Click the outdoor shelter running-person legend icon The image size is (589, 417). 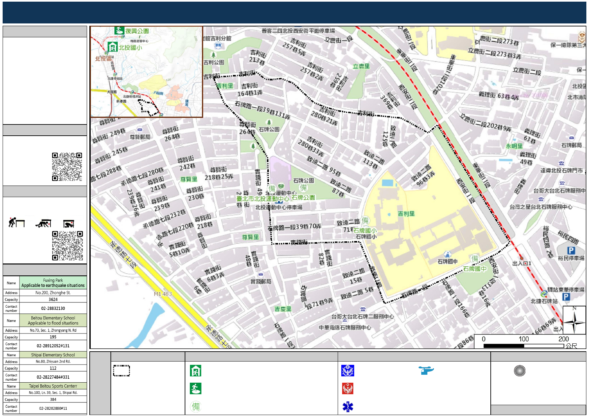click(x=196, y=389)
